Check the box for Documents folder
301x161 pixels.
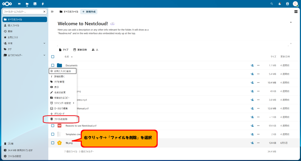coord(53,65)
